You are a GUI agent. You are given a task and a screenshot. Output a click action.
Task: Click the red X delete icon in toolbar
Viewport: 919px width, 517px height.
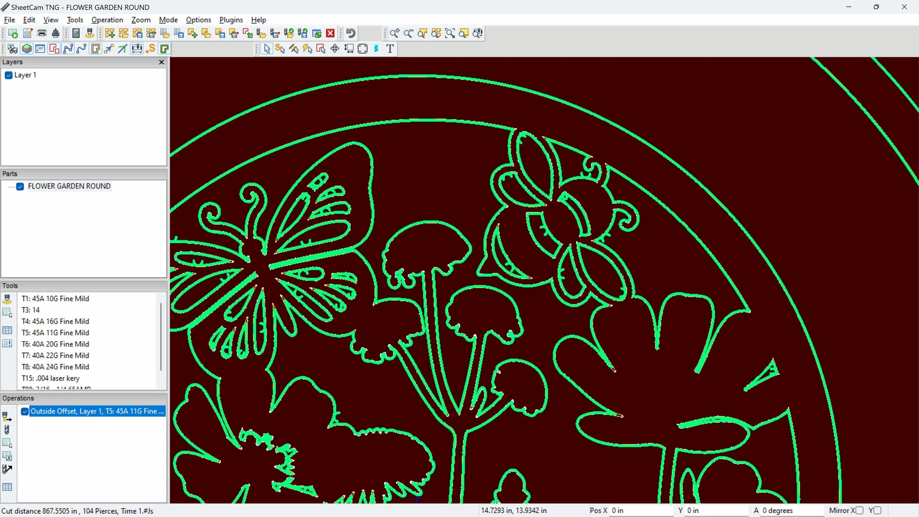[x=330, y=33]
